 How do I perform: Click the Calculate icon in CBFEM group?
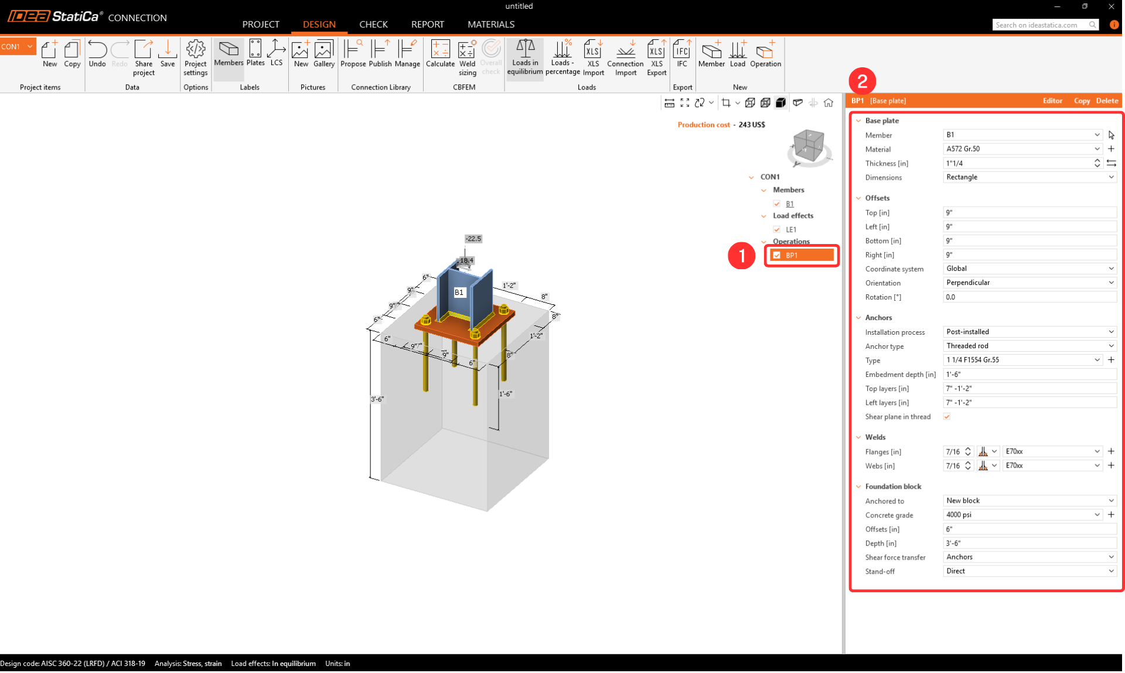[x=440, y=54]
